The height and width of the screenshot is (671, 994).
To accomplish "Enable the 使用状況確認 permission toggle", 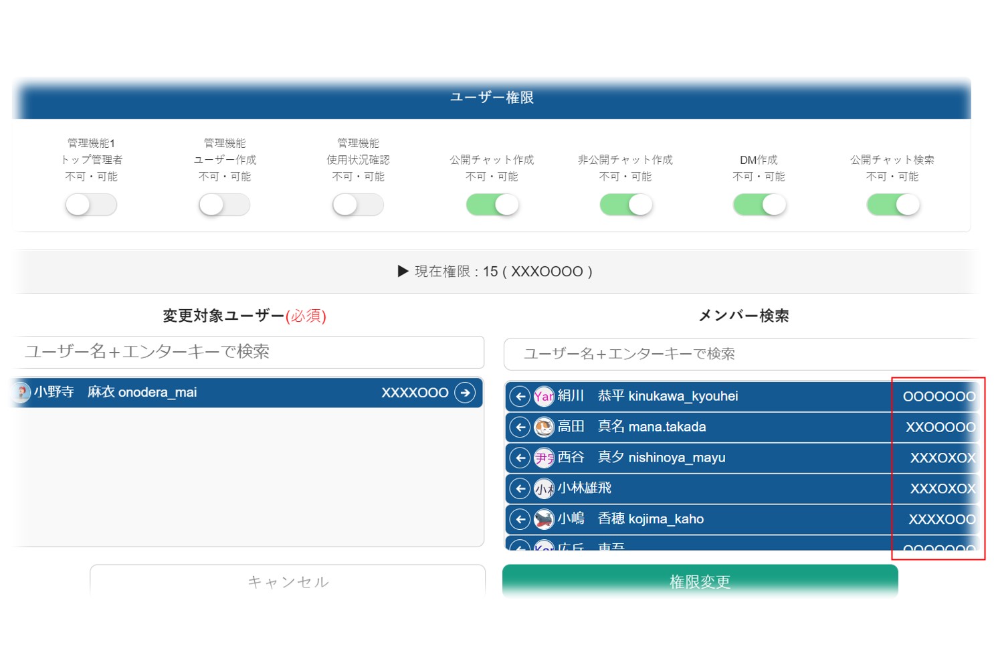I will (358, 205).
